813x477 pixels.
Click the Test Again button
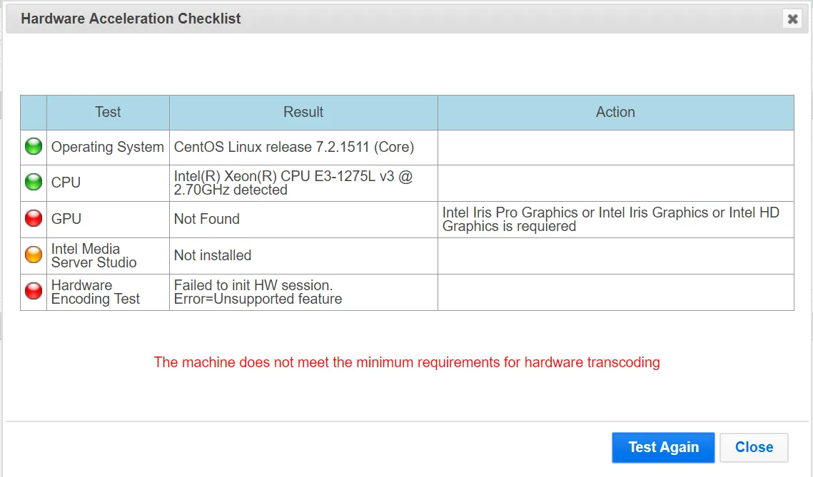[663, 448]
